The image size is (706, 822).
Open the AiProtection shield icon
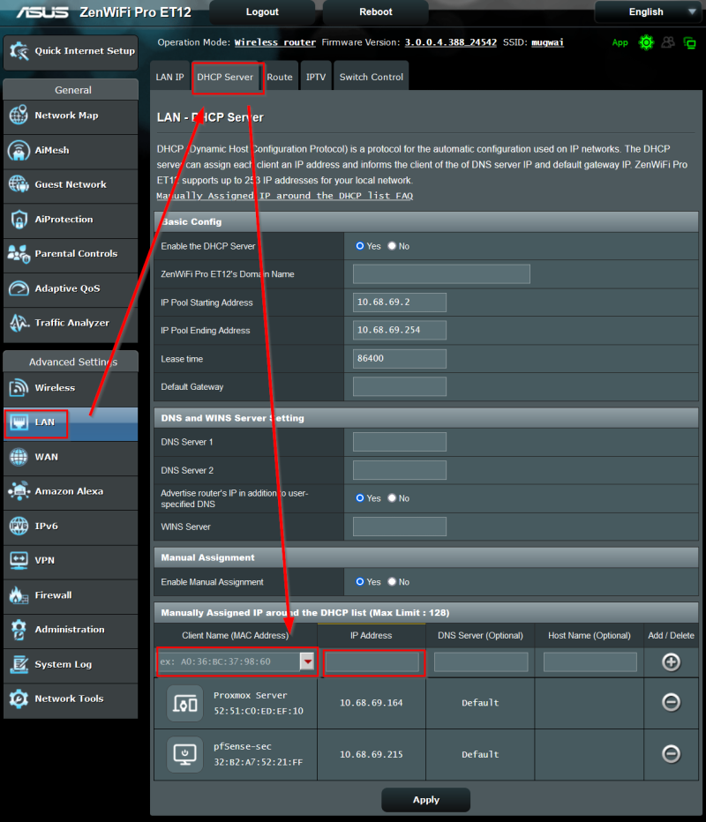pos(19,219)
